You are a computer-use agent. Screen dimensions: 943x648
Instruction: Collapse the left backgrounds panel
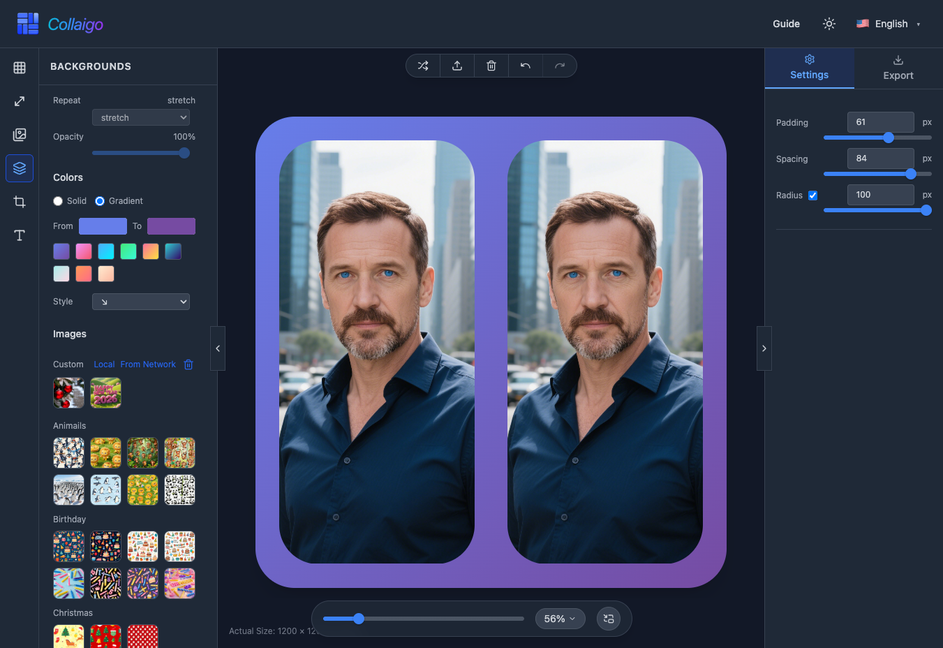218,348
